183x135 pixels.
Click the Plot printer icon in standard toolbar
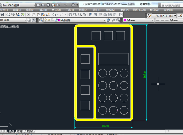[x=8, y=15]
